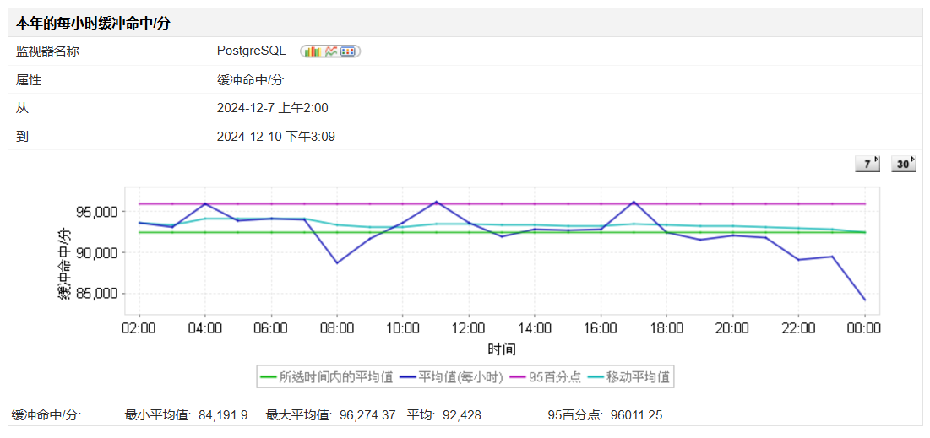Click the PostgreSQL monitor name
The height and width of the screenshot is (438, 930).
[252, 51]
